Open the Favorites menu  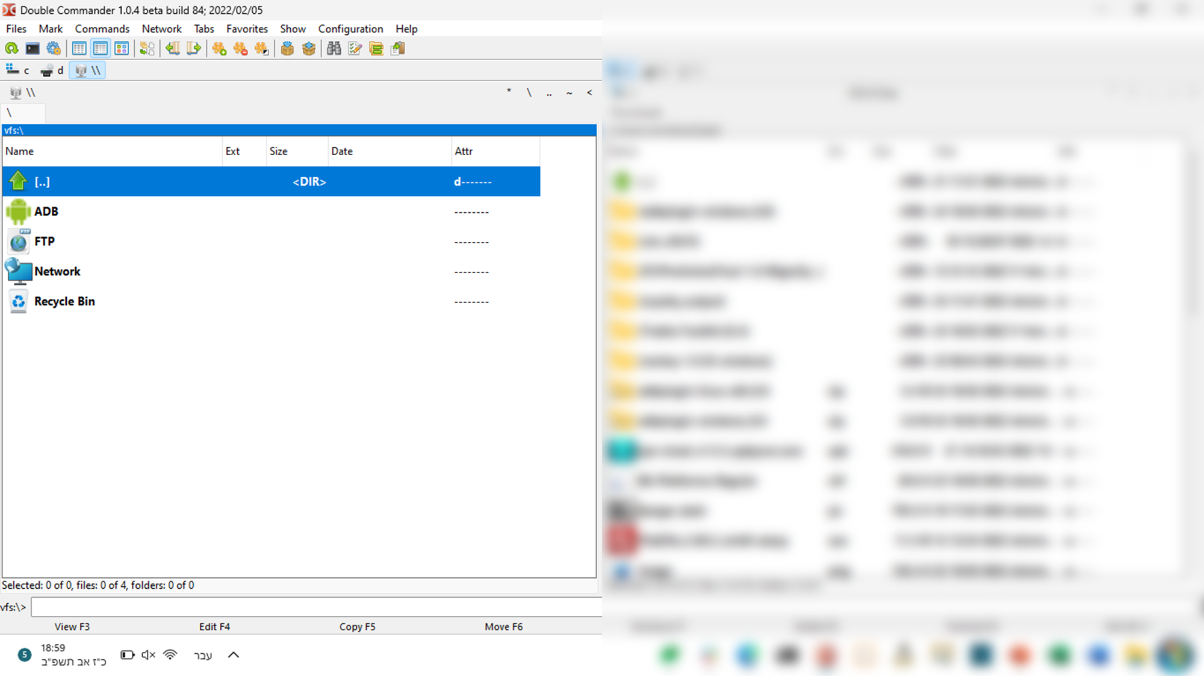pos(247,29)
